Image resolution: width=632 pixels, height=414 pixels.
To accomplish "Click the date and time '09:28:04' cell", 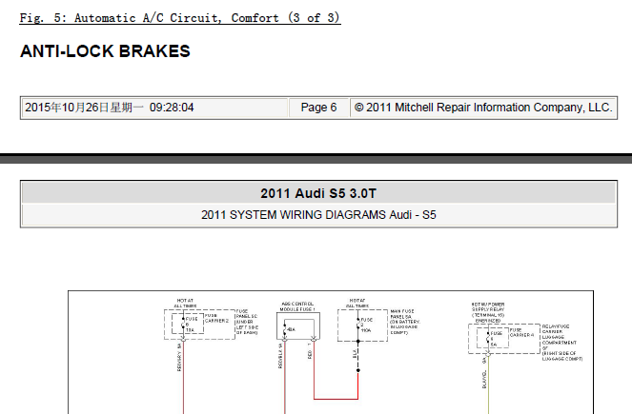I will click(154, 108).
